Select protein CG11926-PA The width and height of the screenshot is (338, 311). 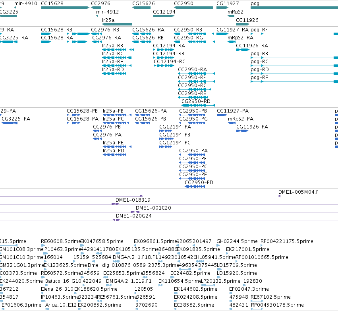[x=242, y=131]
